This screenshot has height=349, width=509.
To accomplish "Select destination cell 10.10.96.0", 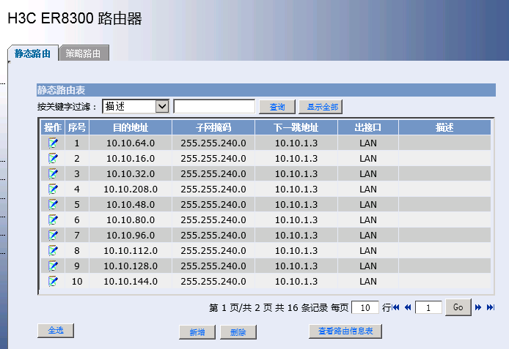I will 131,235.
